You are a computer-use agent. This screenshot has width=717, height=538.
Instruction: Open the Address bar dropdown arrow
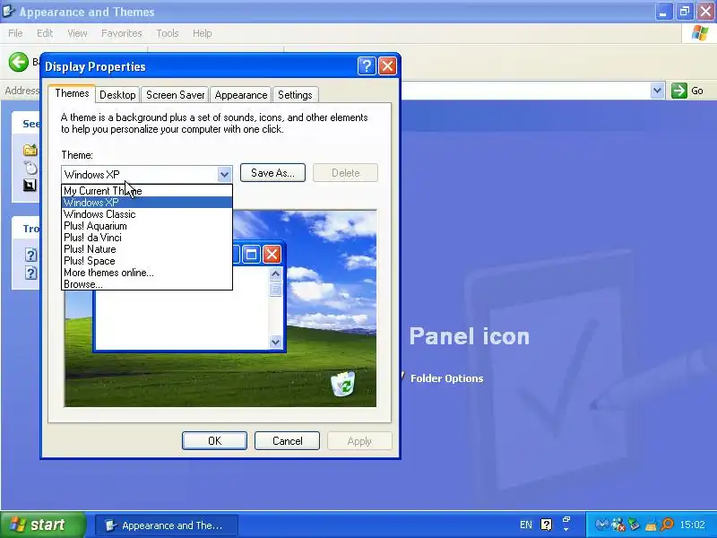pos(657,91)
